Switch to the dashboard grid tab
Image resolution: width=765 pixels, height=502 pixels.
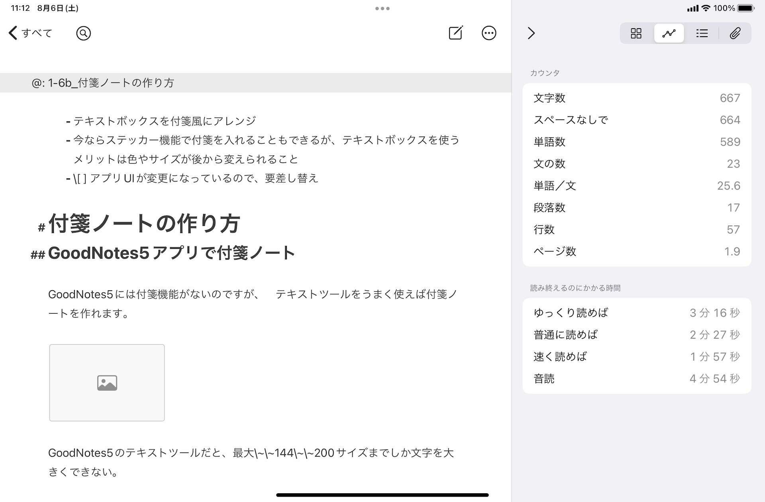[636, 33]
